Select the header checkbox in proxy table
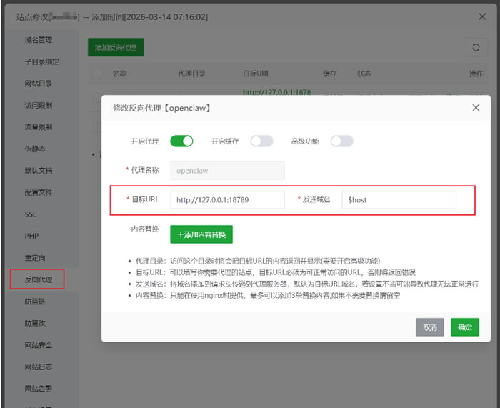This screenshot has width=500, height=408. coord(97,74)
